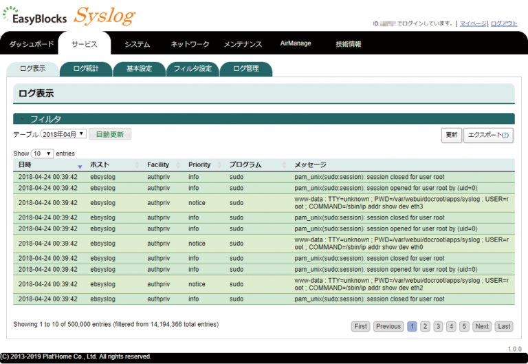Sort table by Priority column header
528x364 pixels.
(199, 165)
